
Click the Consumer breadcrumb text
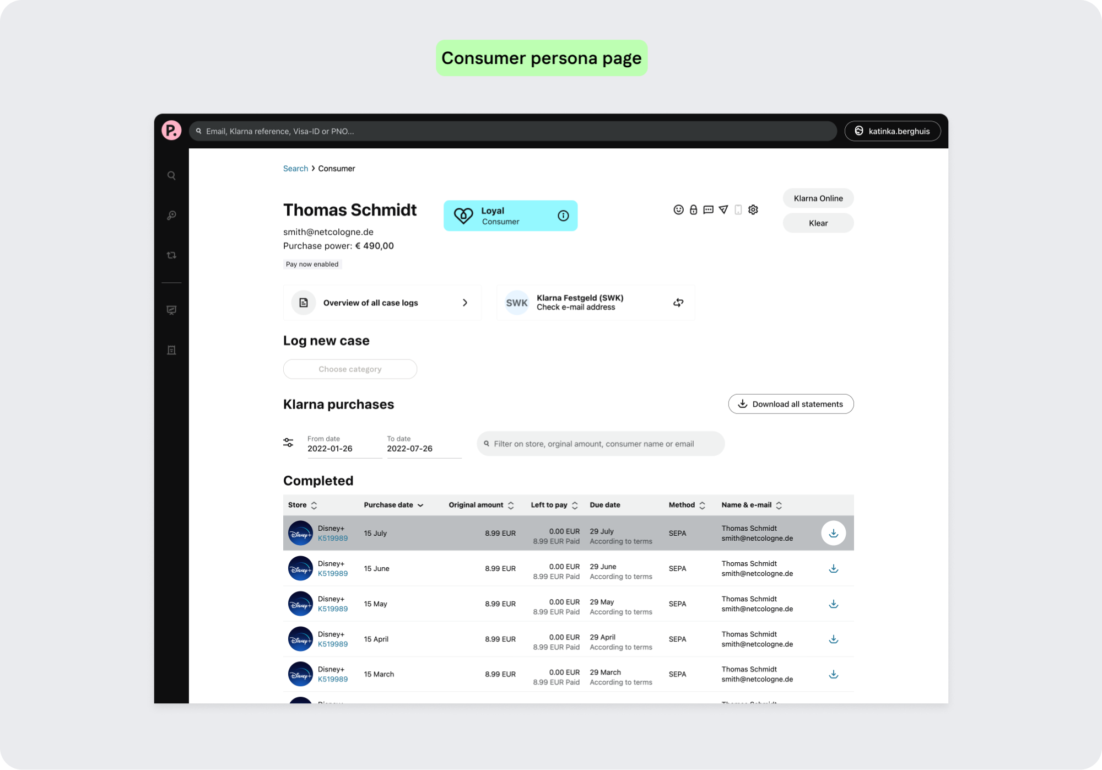(x=337, y=169)
